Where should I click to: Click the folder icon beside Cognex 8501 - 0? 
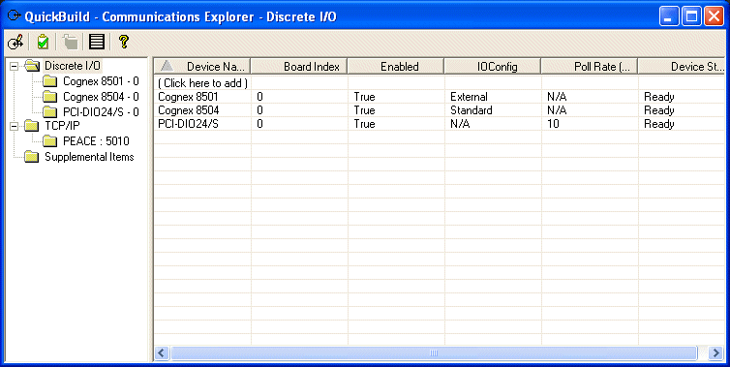[49, 81]
